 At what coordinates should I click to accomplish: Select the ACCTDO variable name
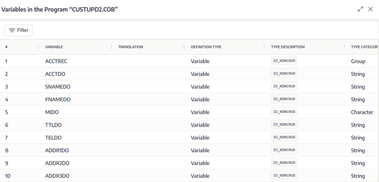55,74
